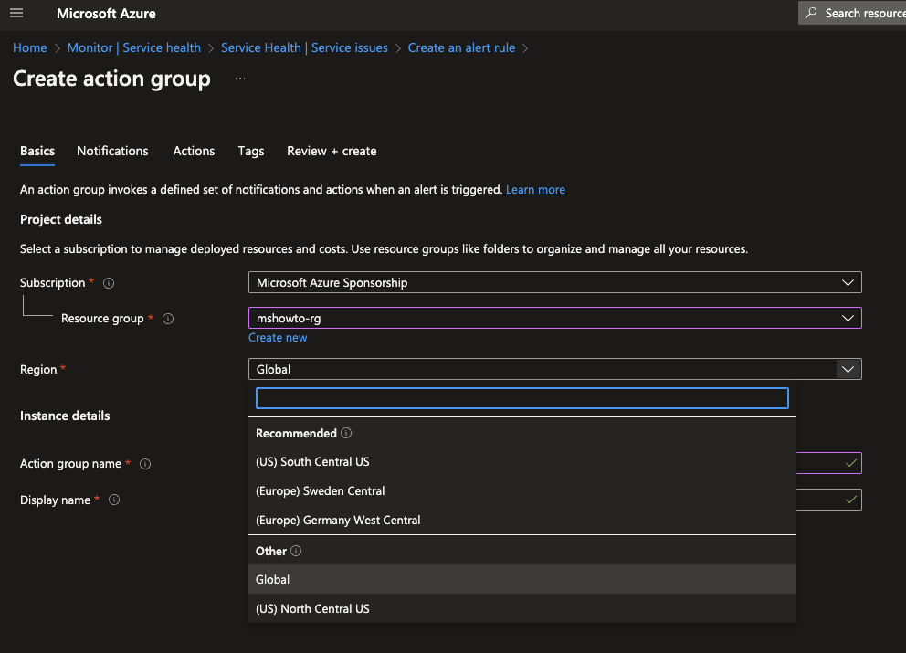Show info tooltip for Display name
The image size is (906, 653).
pyautogui.click(x=114, y=500)
